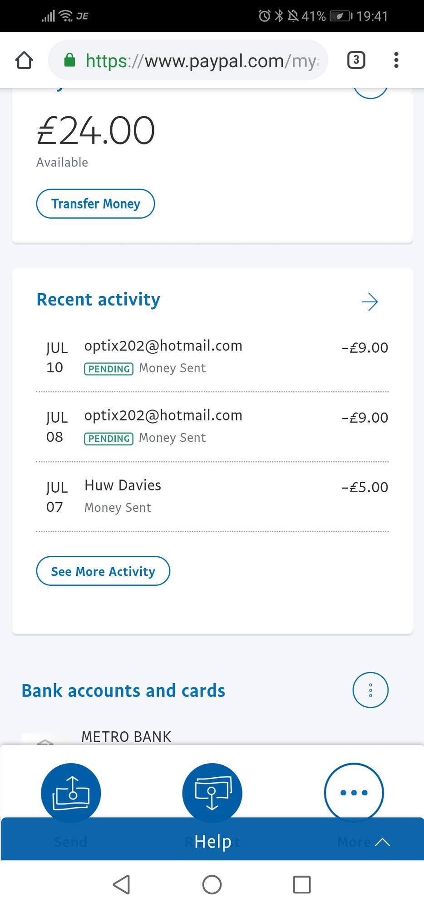Tap the Send money icon
The width and height of the screenshot is (424, 909).
point(71,793)
